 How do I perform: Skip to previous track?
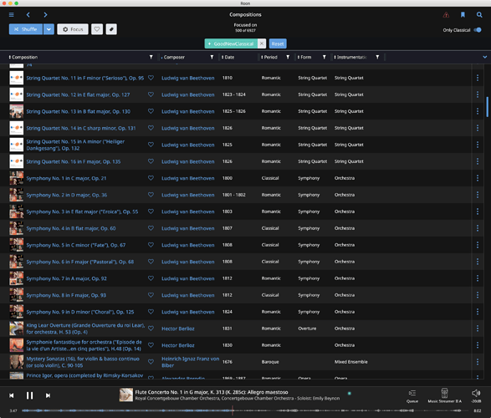coord(11,395)
